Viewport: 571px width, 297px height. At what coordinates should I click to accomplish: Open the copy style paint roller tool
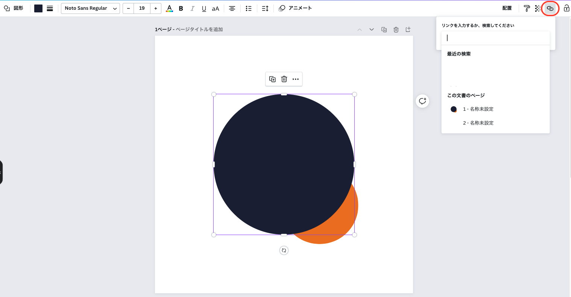(x=526, y=8)
